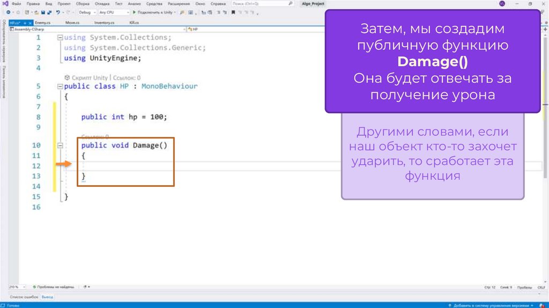Screen dimensions: 549x308
Task: Click the find in files toolbar icon
Action: tap(182, 12)
